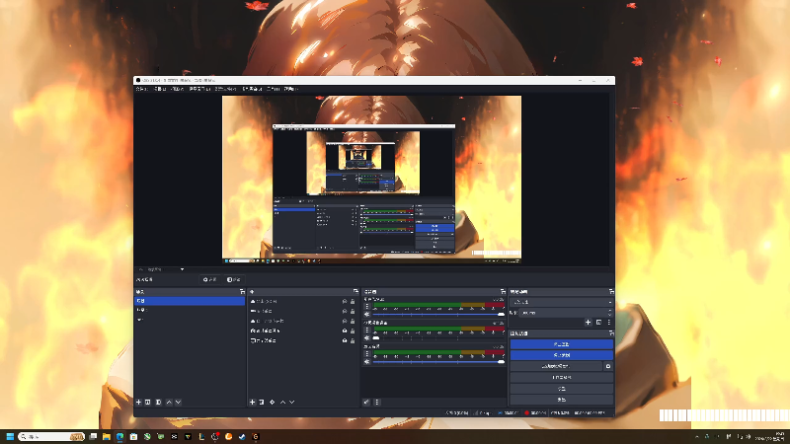Open options dots for the second mixer channel
Image resolution: width=790 pixels, height=444 pixels.
tap(367, 331)
